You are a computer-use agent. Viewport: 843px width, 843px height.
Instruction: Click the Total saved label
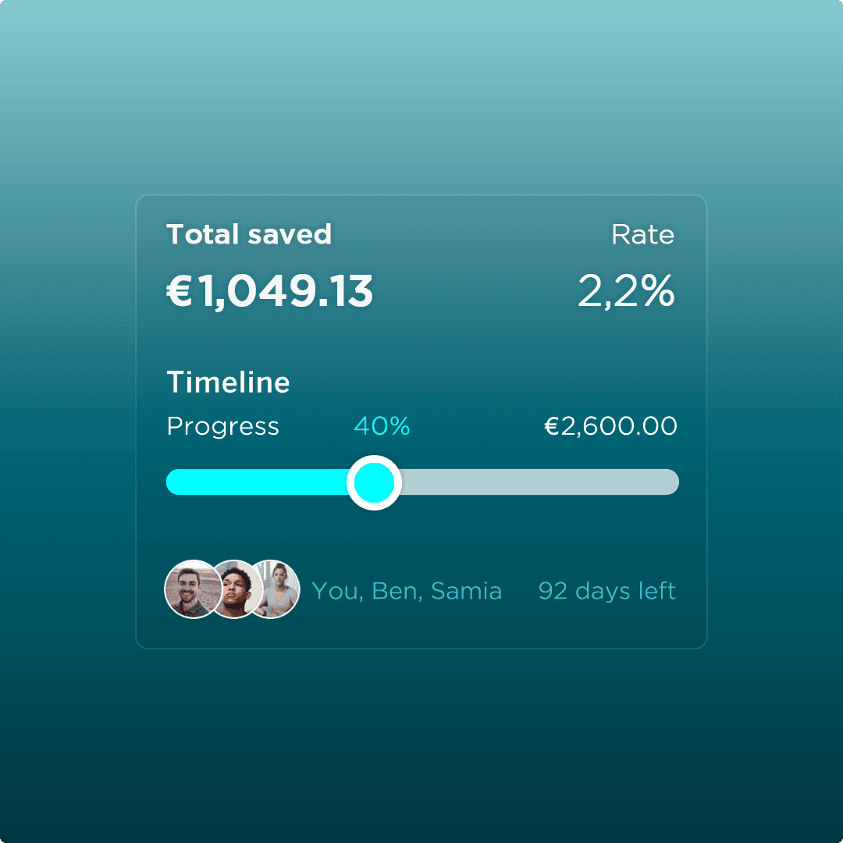point(249,234)
